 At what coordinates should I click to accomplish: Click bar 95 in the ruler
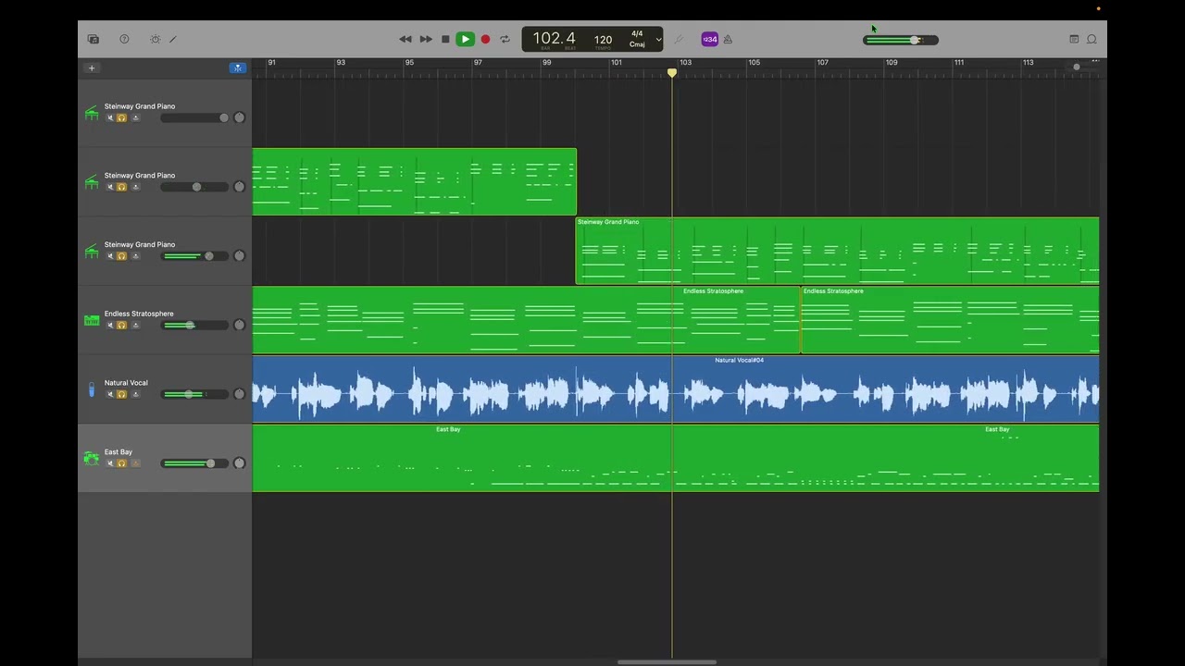(x=409, y=63)
